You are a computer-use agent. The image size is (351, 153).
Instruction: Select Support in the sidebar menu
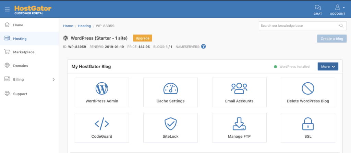click(20, 94)
